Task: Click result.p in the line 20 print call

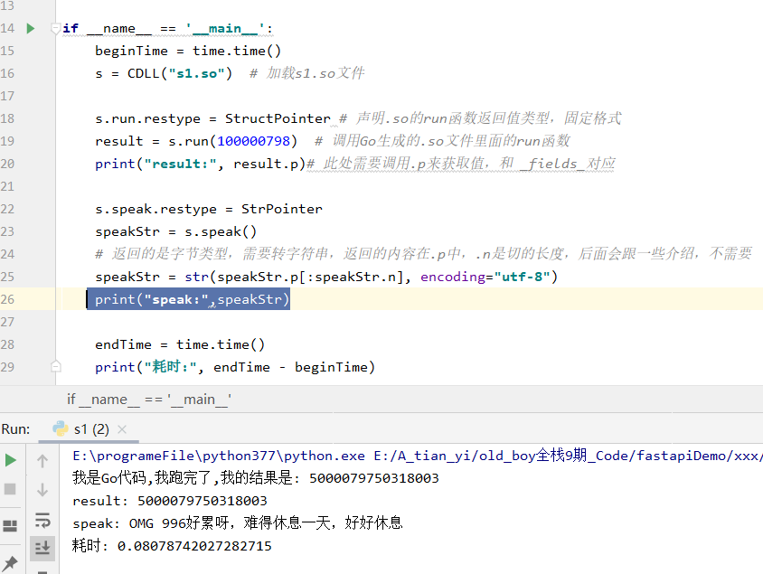Action: click(265, 164)
